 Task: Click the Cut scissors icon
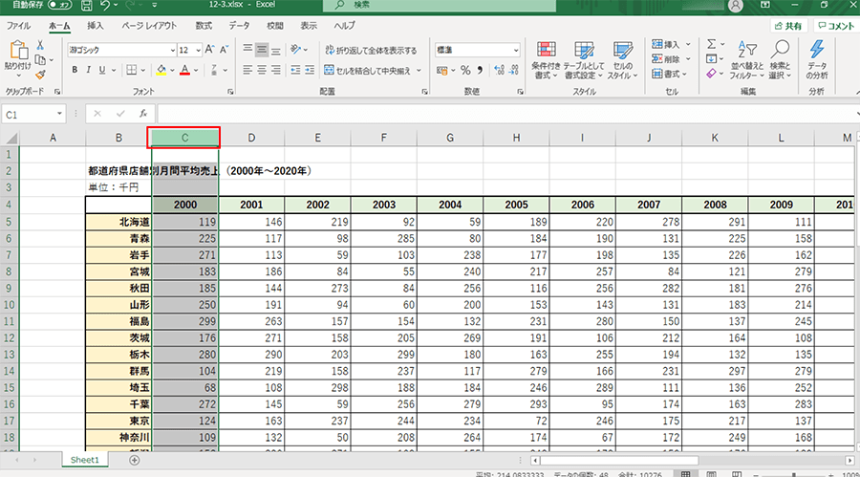click(40, 45)
